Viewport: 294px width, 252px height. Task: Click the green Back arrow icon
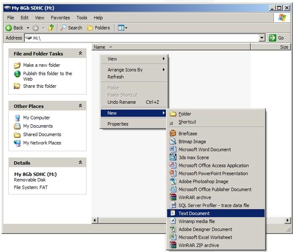(x=9, y=28)
